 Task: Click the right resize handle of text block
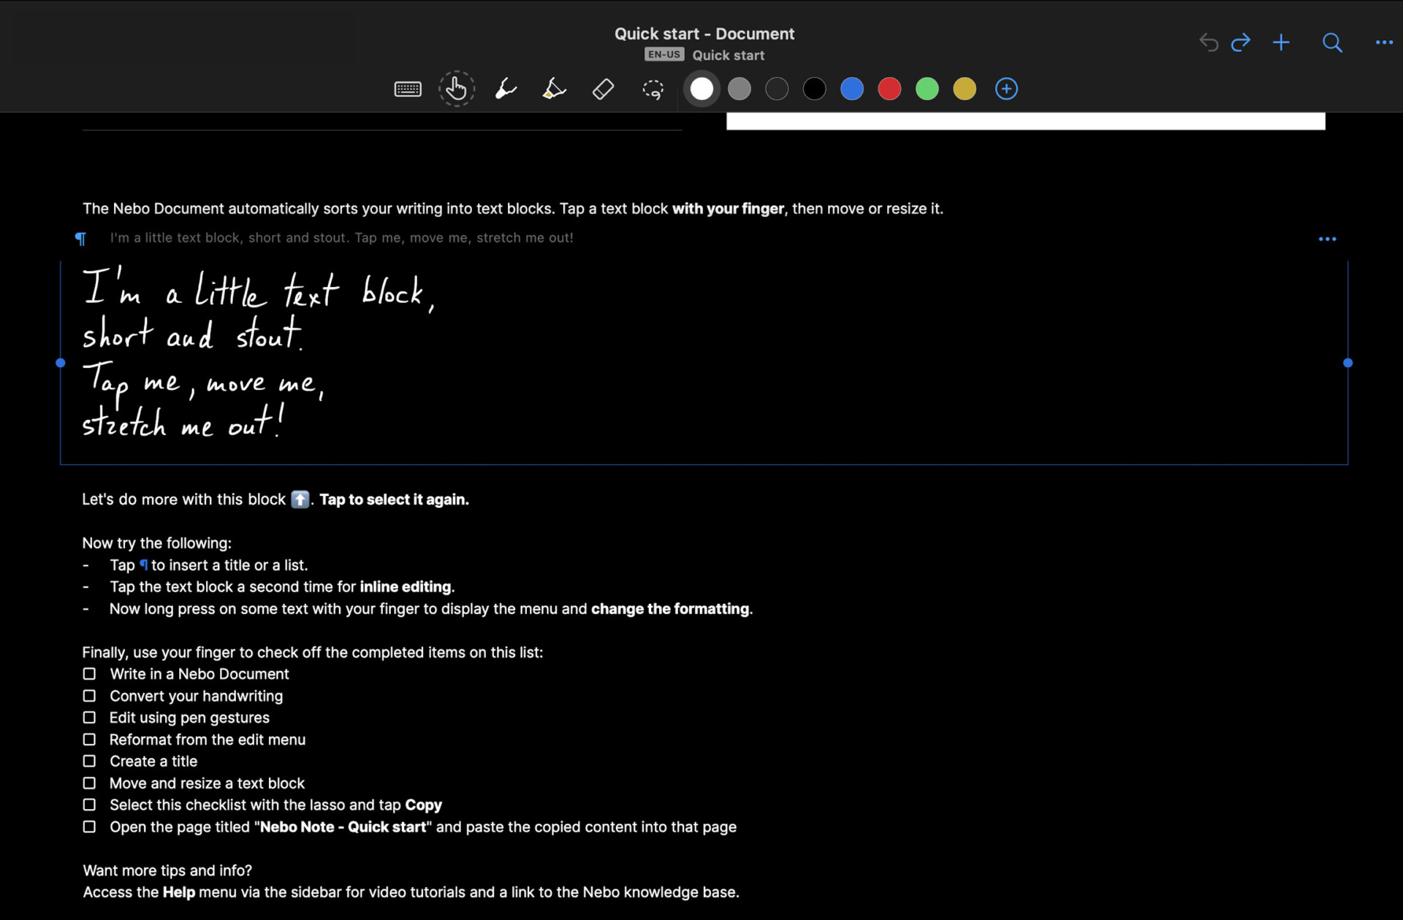coord(1348,363)
